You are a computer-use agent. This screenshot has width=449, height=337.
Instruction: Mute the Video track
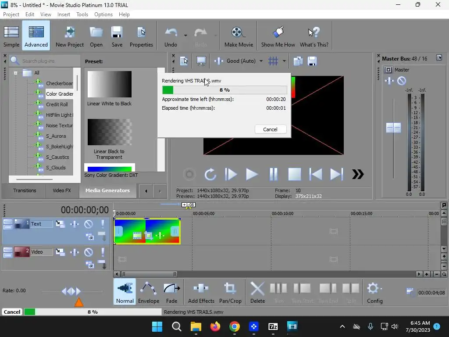pyautogui.click(x=89, y=252)
